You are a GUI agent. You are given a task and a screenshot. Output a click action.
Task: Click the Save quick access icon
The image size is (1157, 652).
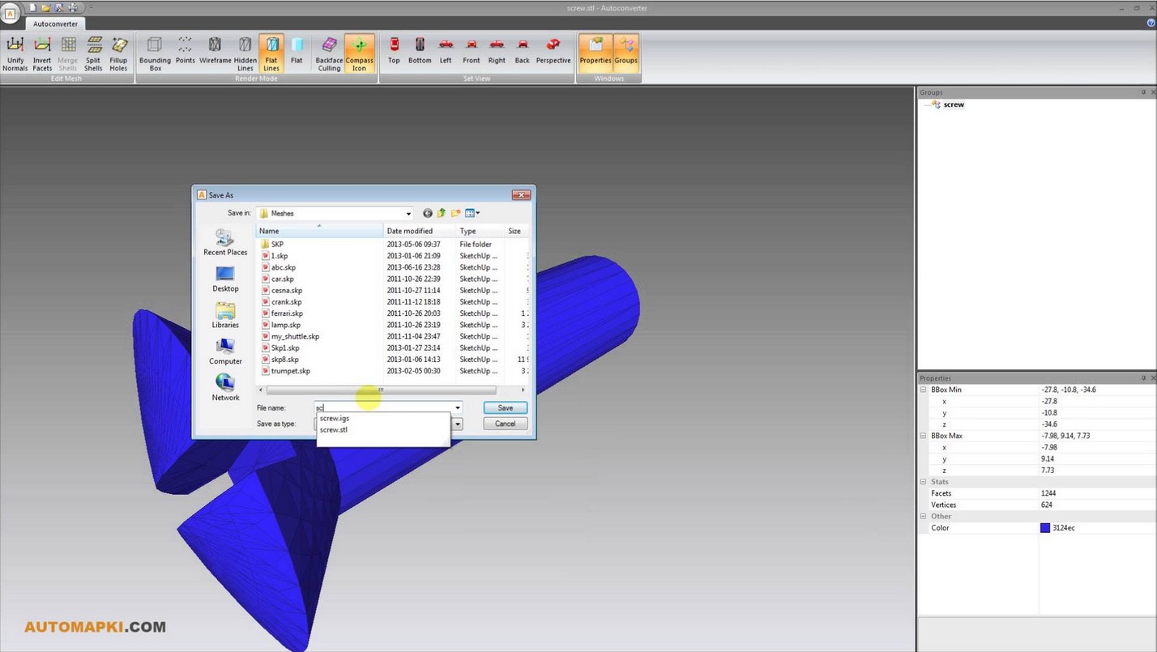(59, 7)
